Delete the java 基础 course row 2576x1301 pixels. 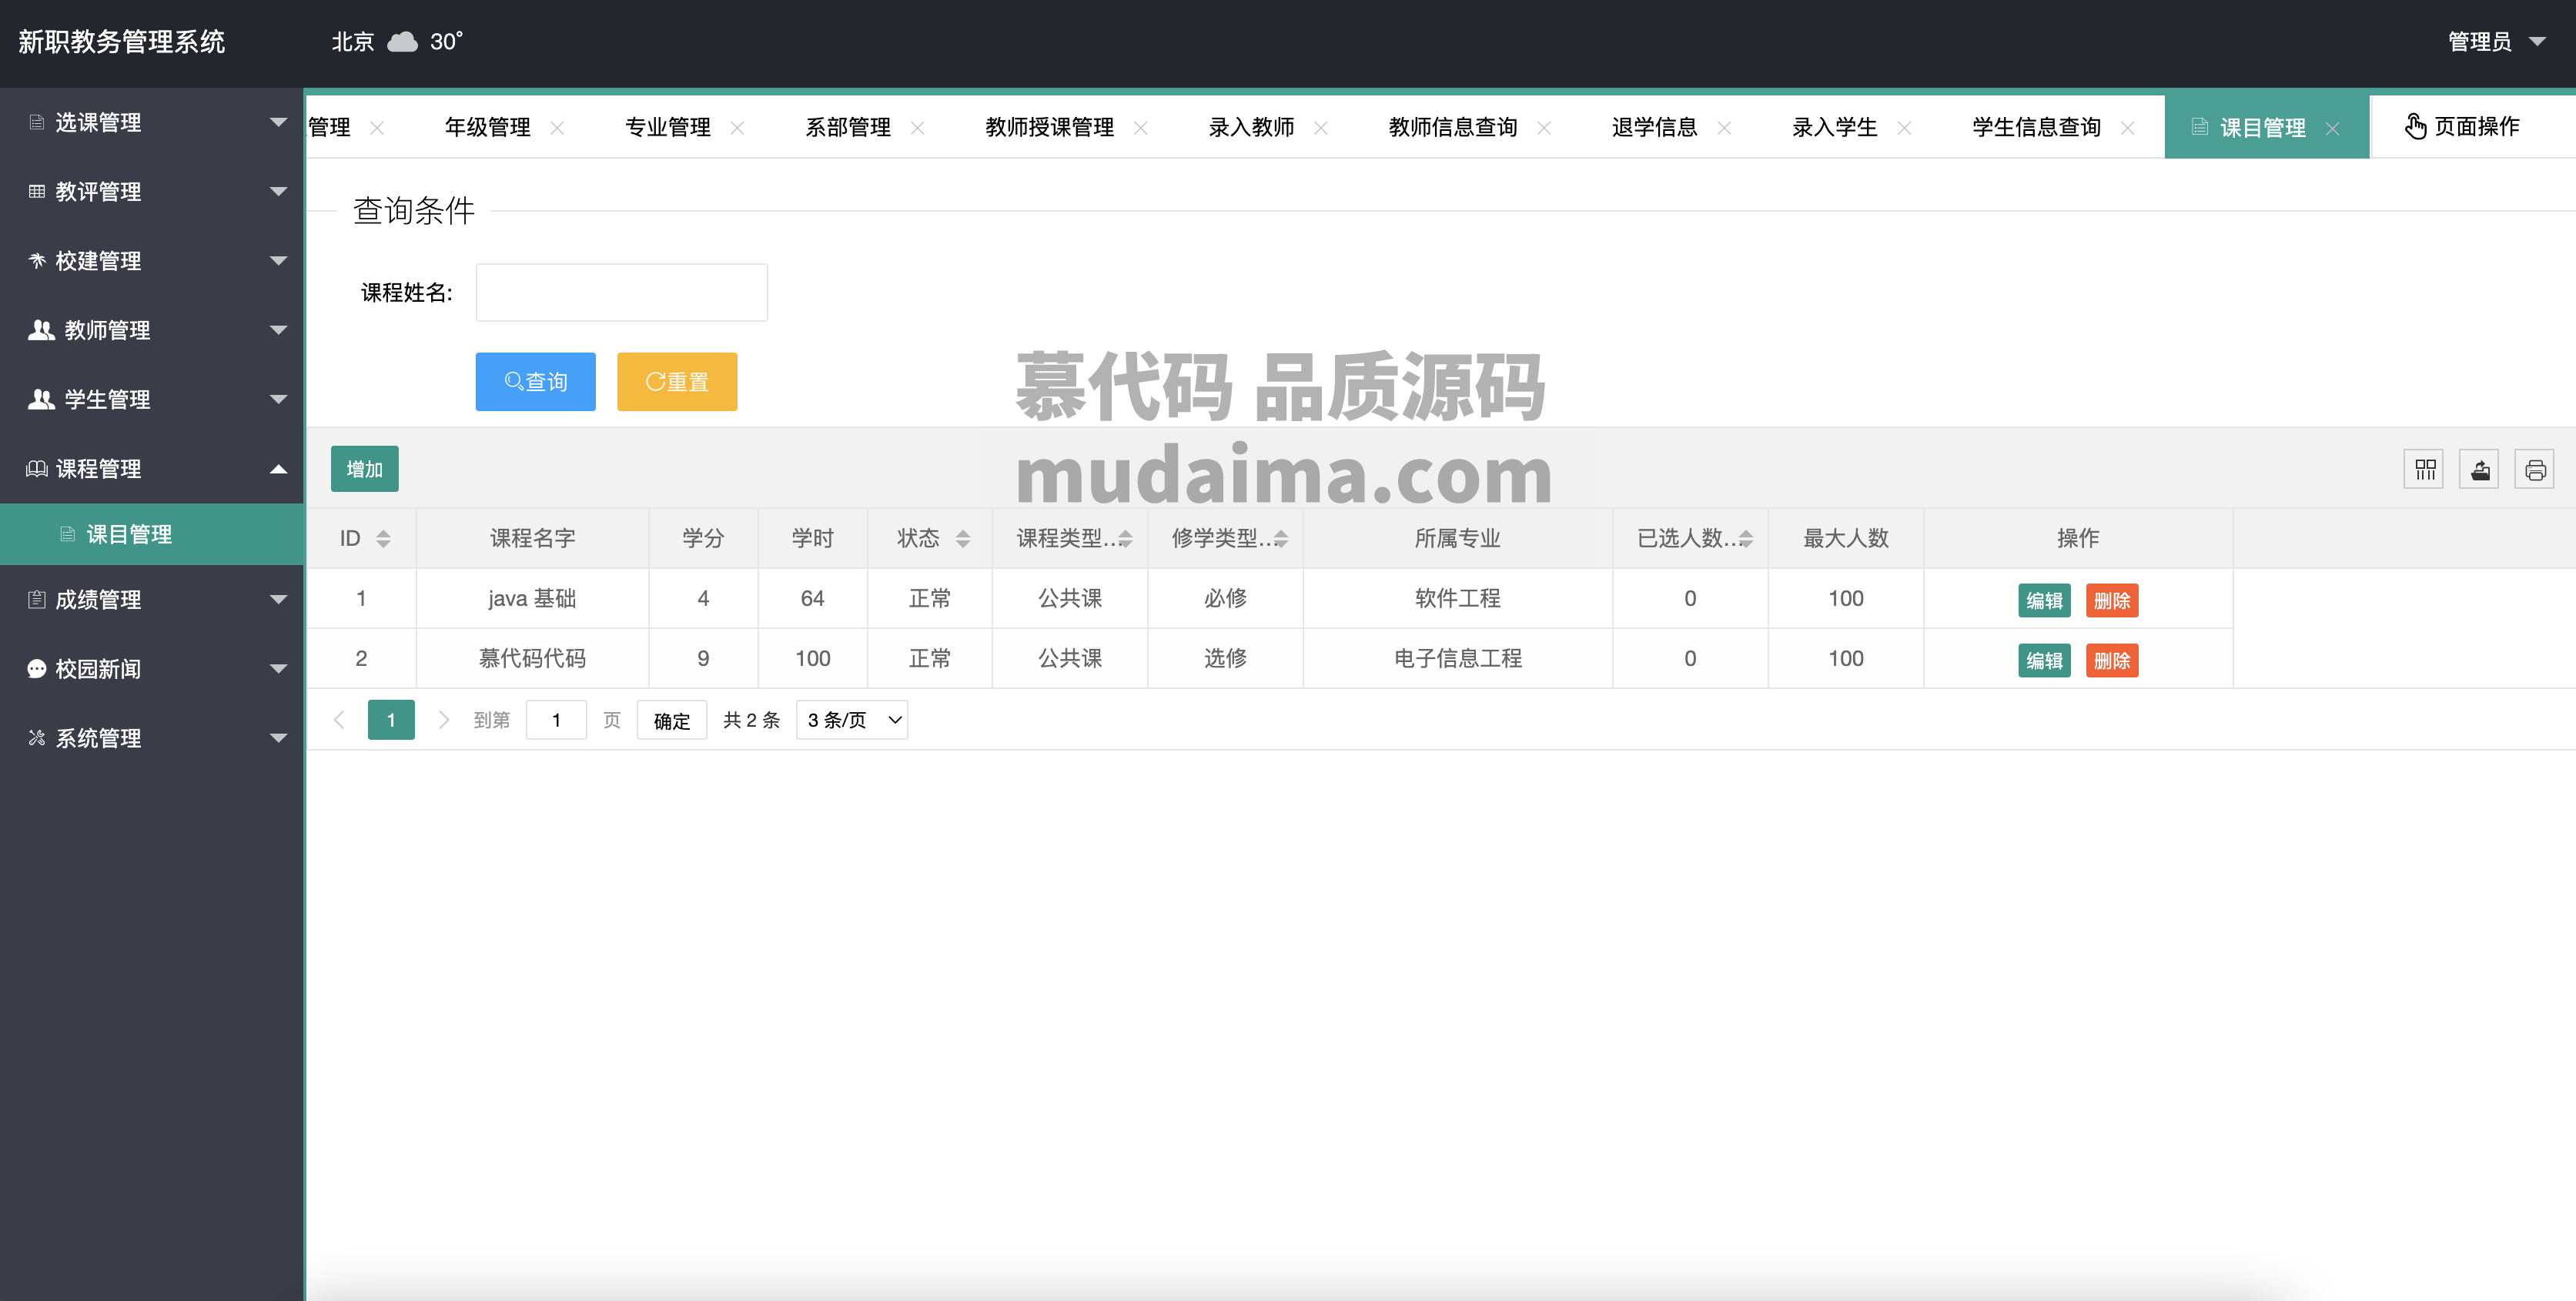point(2112,601)
